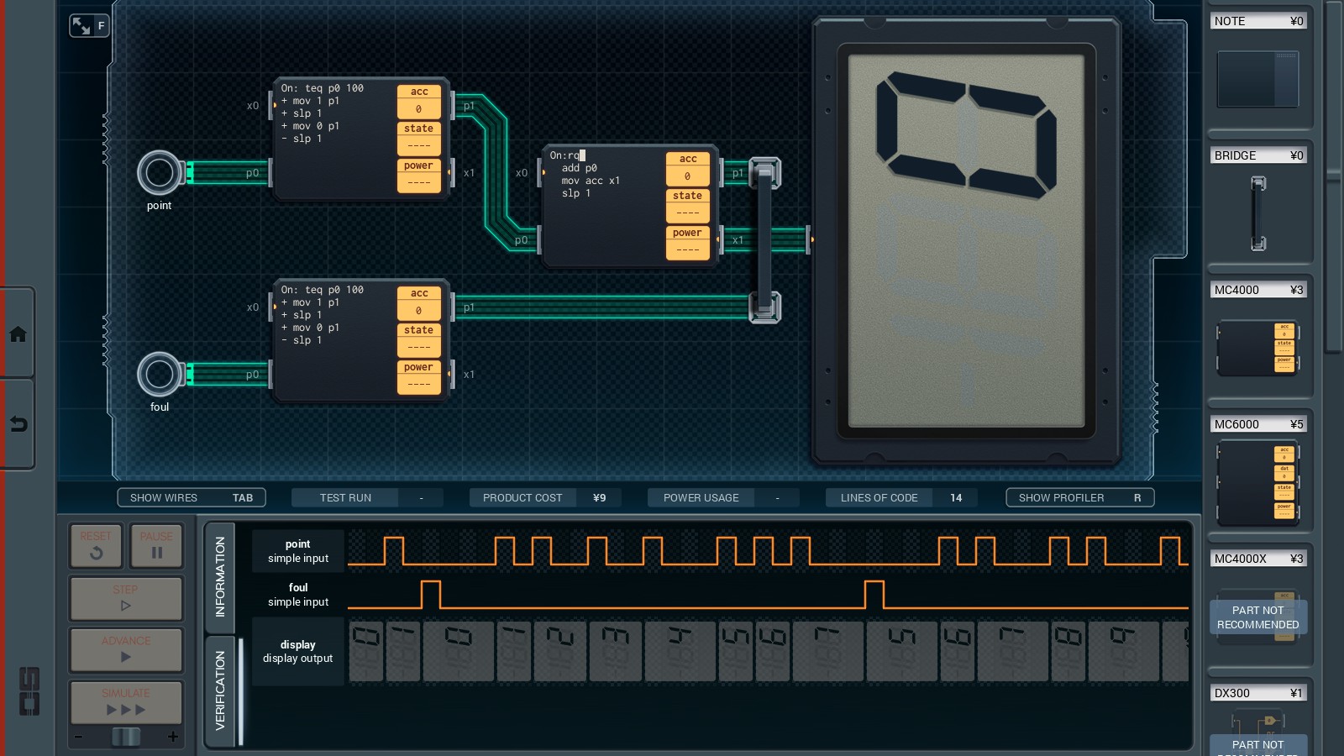This screenshot has width=1344, height=756.
Task: Click the foul signal waveform timeline
Action: (768, 595)
